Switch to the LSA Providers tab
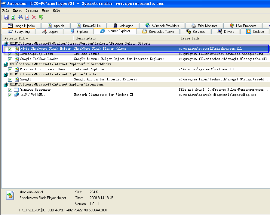270x215 pixels. [243, 26]
